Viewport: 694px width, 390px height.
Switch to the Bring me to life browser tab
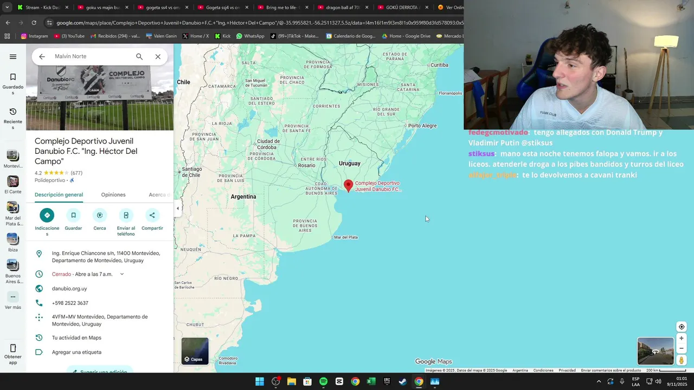click(281, 8)
